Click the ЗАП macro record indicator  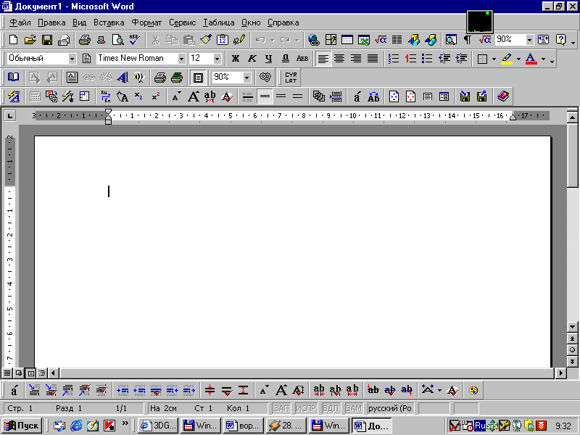pyautogui.click(x=281, y=408)
